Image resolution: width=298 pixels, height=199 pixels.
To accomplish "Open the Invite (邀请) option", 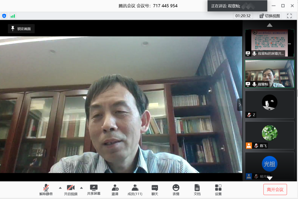I will (x=115, y=190).
